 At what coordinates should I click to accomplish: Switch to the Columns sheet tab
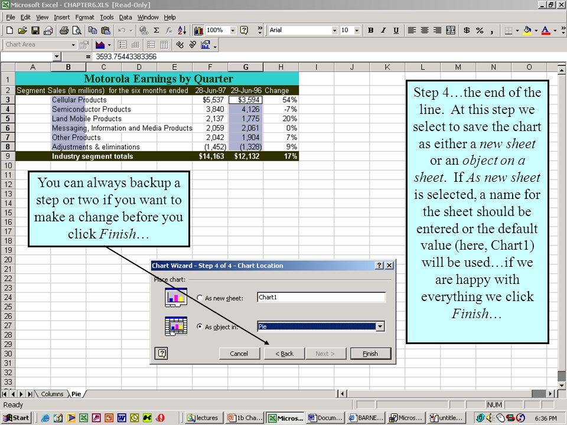pyautogui.click(x=52, y=394)
